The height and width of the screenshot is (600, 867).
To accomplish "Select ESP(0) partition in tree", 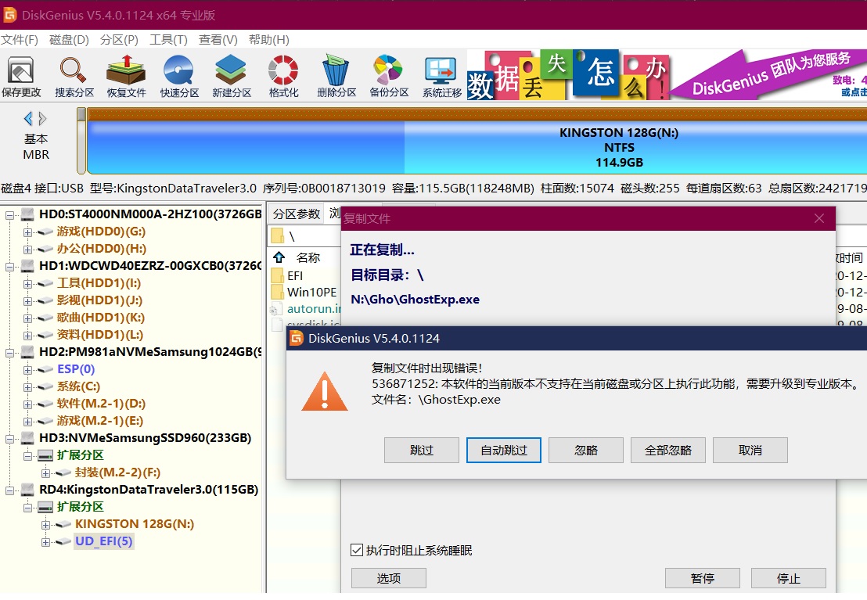I will tap(76, 369).
